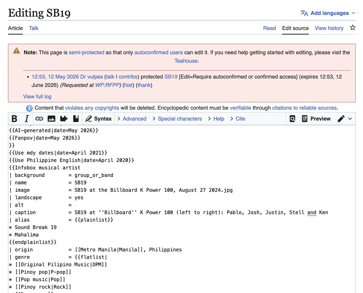Add page to watchlist with the star
This screenshot has height=293, width=363.
[352, 28]
